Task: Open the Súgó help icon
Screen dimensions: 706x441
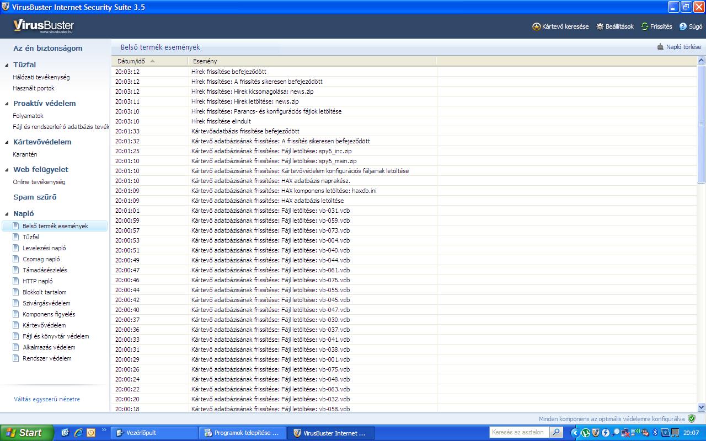Action: pyautogui.click(x=683, y=26)
